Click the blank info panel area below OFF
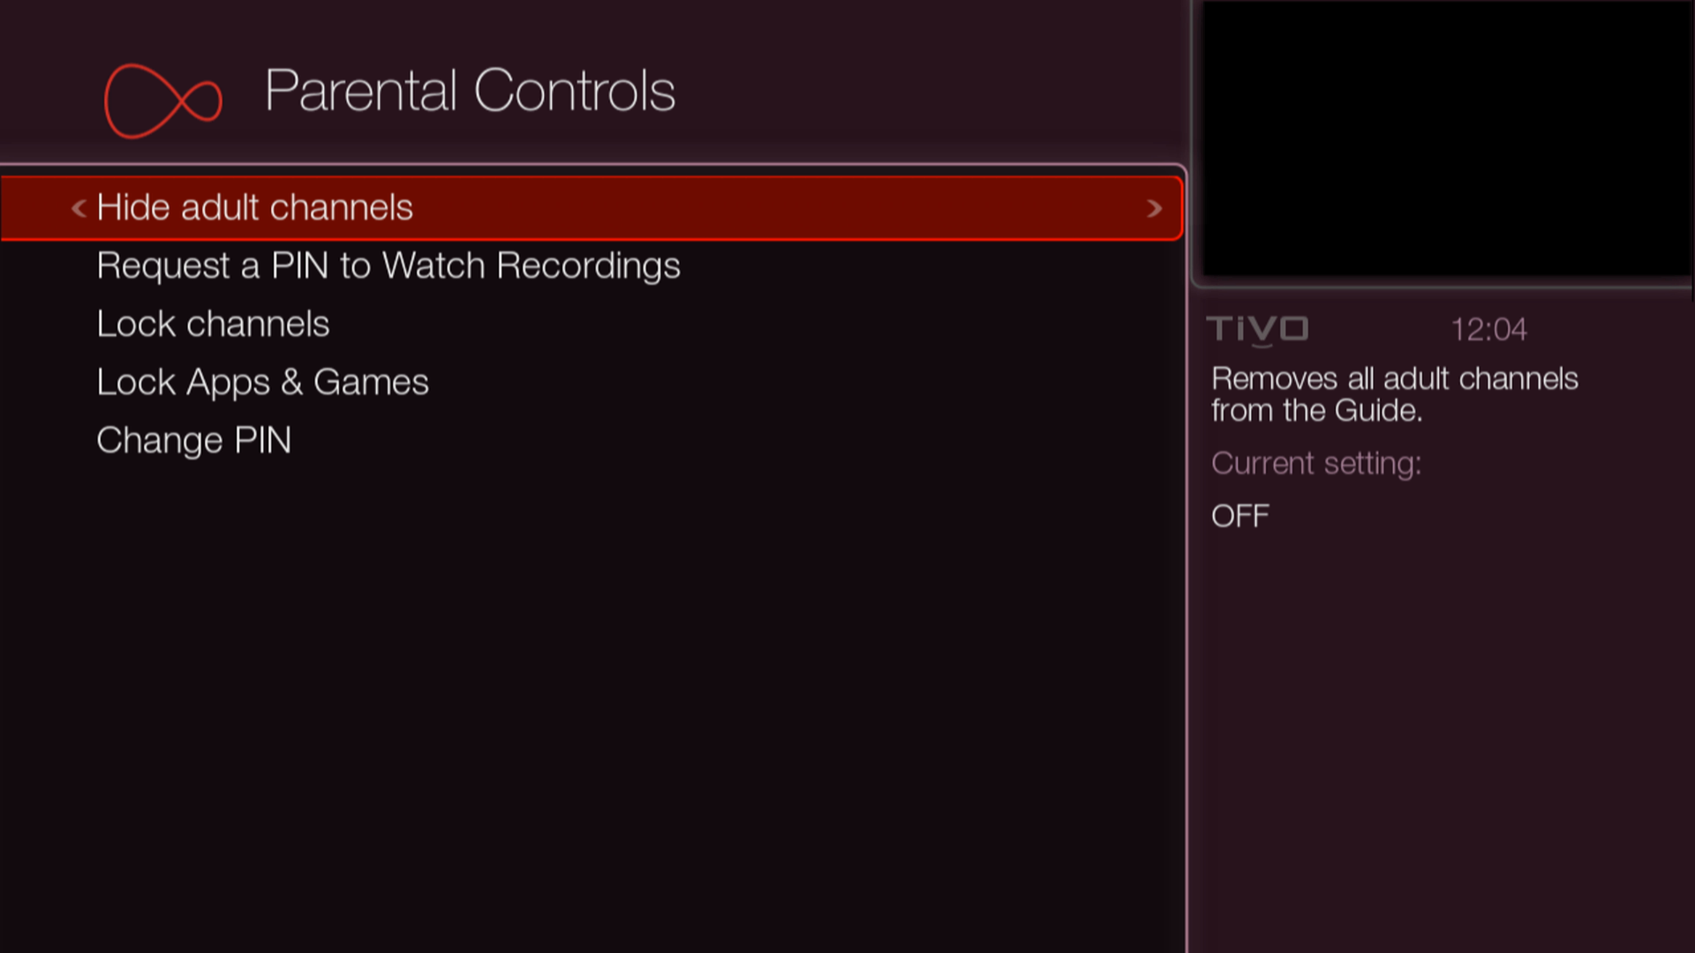The width and height of the screenshot is (1695, 953). (x=1439, y=724)
